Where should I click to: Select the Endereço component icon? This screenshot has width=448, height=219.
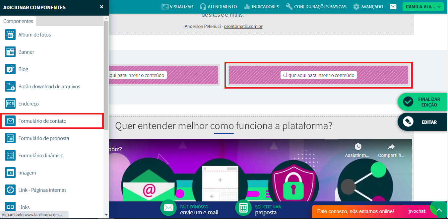click(10, 104)
